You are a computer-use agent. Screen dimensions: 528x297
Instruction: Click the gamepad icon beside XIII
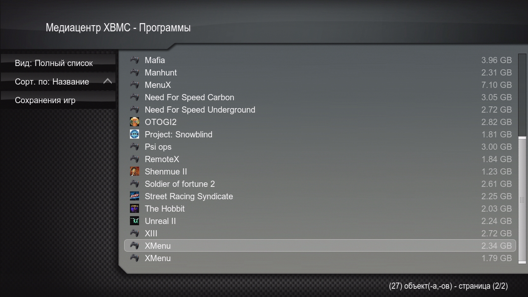pyautogui.click(x=134, y=233)
